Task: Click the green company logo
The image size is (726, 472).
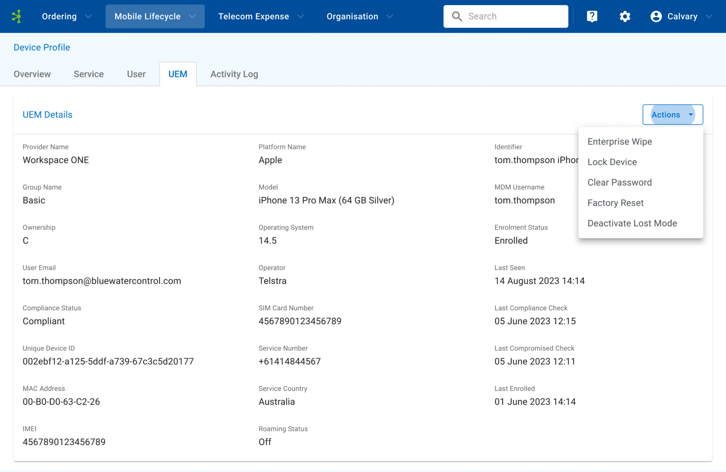Action: (x=17, y=16)
